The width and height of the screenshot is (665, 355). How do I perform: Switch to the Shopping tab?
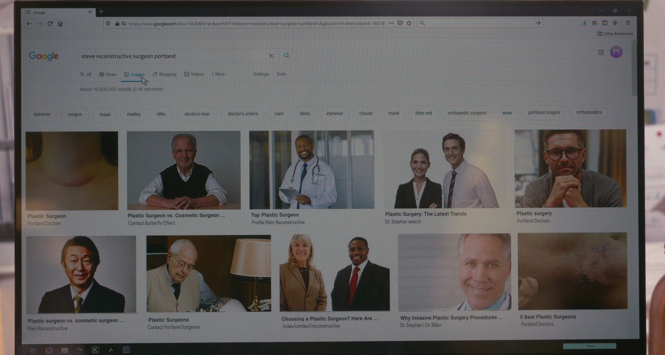tap(165, 74)
